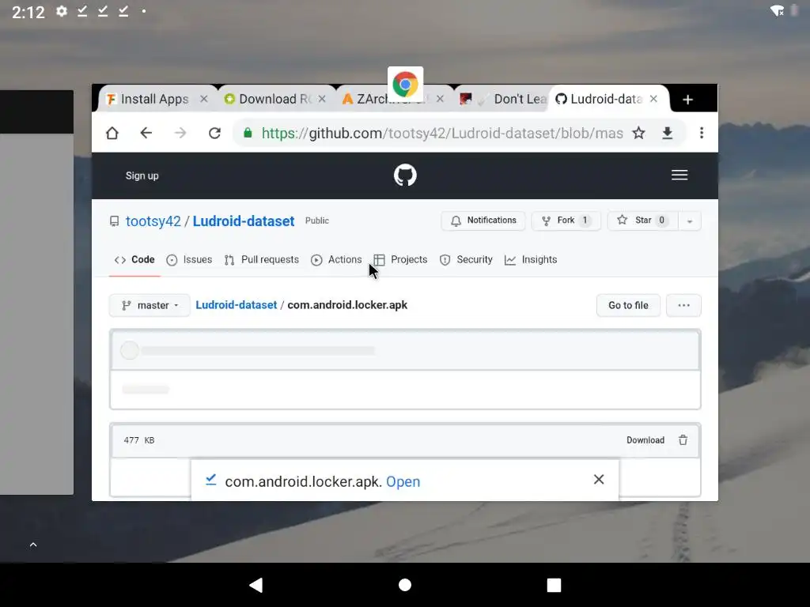Open the downloaded com.android.locker.apk

403,481
